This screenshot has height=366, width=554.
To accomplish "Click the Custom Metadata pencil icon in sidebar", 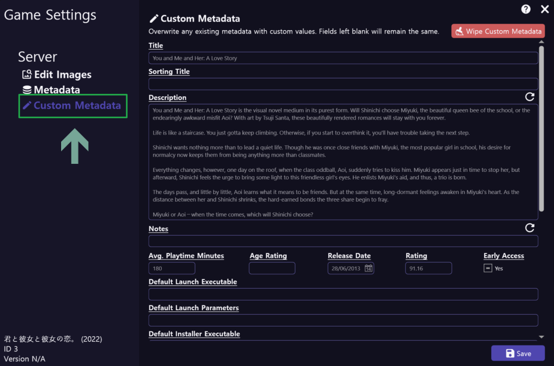I will 27,105.
